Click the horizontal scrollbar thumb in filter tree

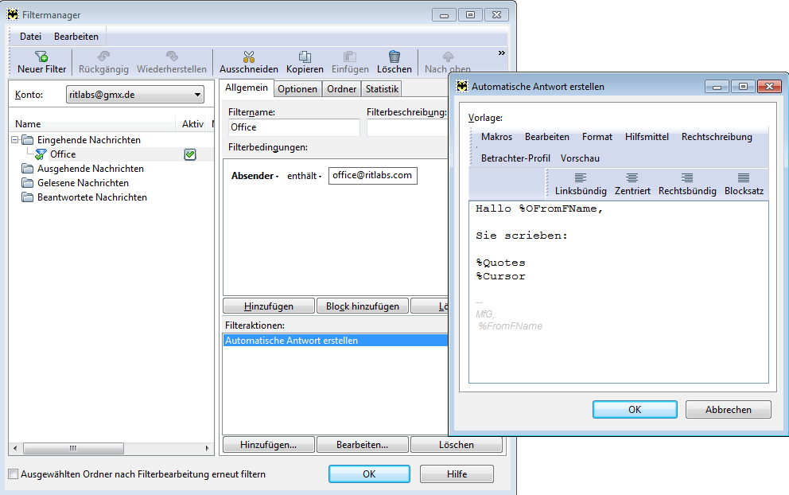pyautogui.click(x=73, y=448)
